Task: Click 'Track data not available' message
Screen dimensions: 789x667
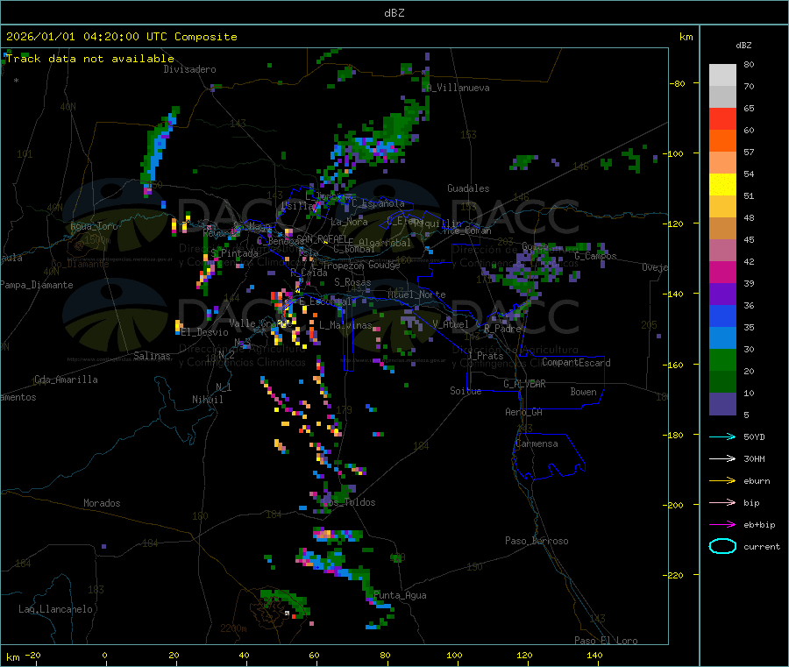Action: pos(90,59)
